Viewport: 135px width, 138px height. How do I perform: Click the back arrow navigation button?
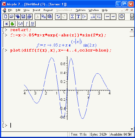[x=107, y=17]
